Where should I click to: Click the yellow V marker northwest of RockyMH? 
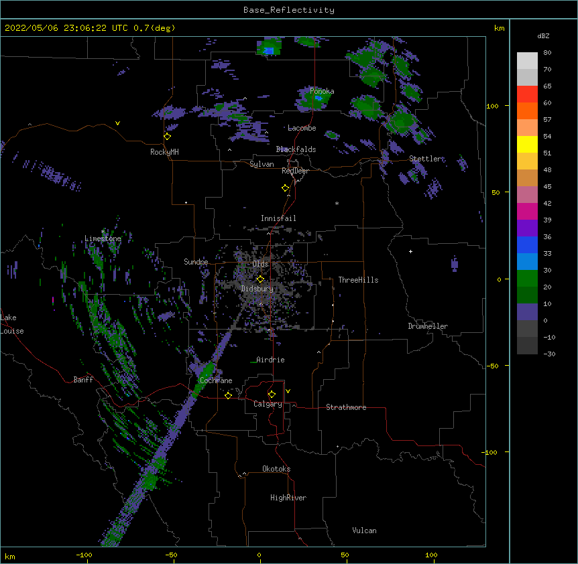tap(117, 123)
